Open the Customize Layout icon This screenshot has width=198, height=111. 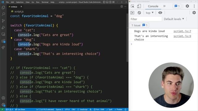[x=114, y=2]
